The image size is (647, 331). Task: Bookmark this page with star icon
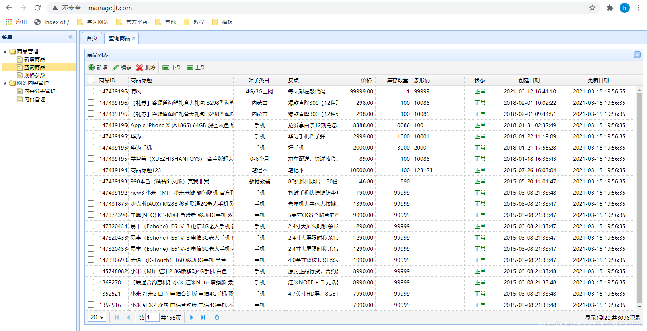(x=592, y=8)
